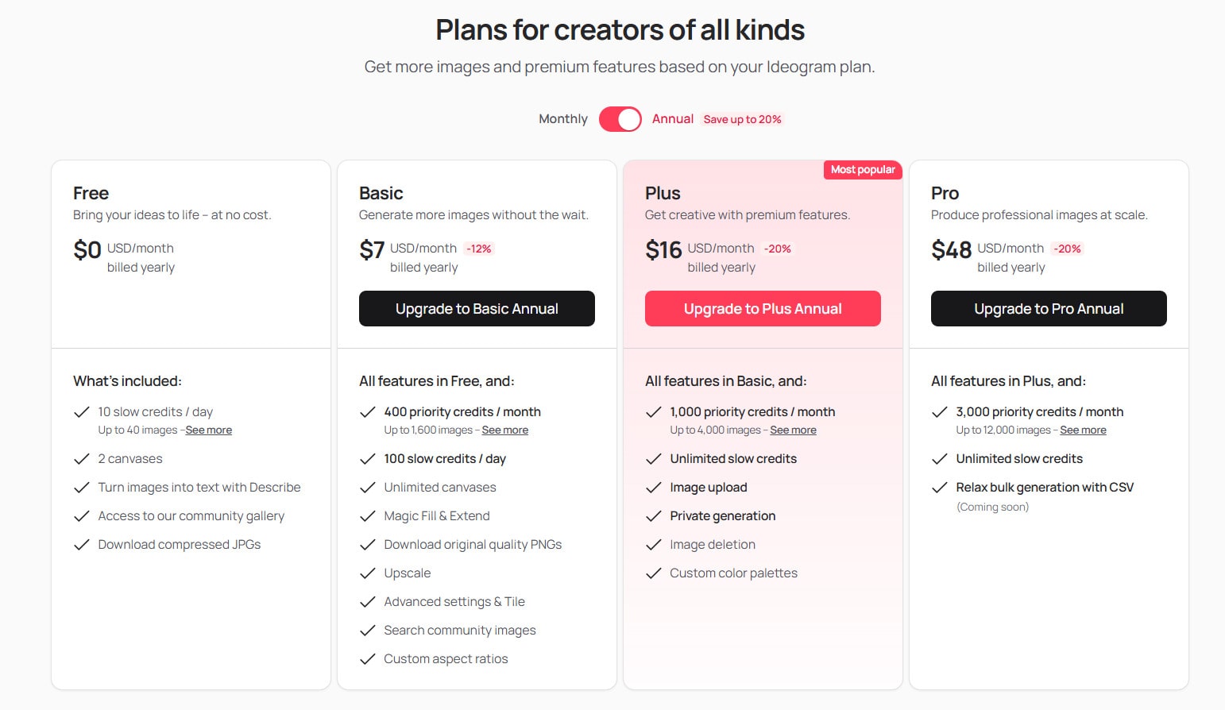
Task: Select the Monthly billing label
Action: (x=563, y=119)
